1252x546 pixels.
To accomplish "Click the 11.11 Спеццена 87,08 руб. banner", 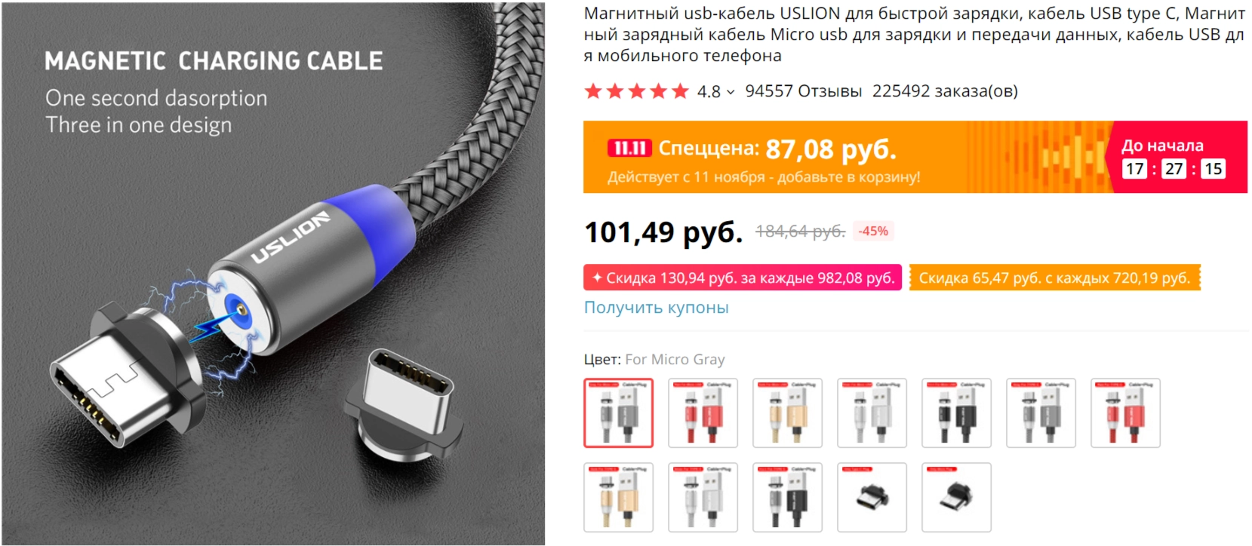I will (847, 157).
